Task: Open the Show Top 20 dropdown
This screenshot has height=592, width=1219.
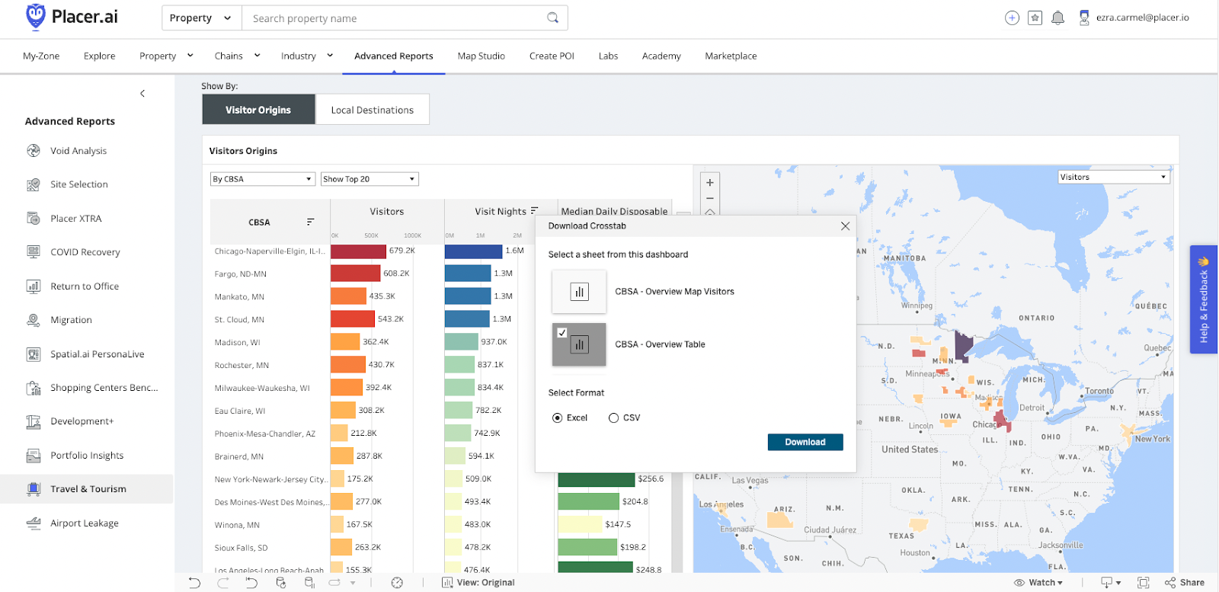Action: tap(370, 179)
